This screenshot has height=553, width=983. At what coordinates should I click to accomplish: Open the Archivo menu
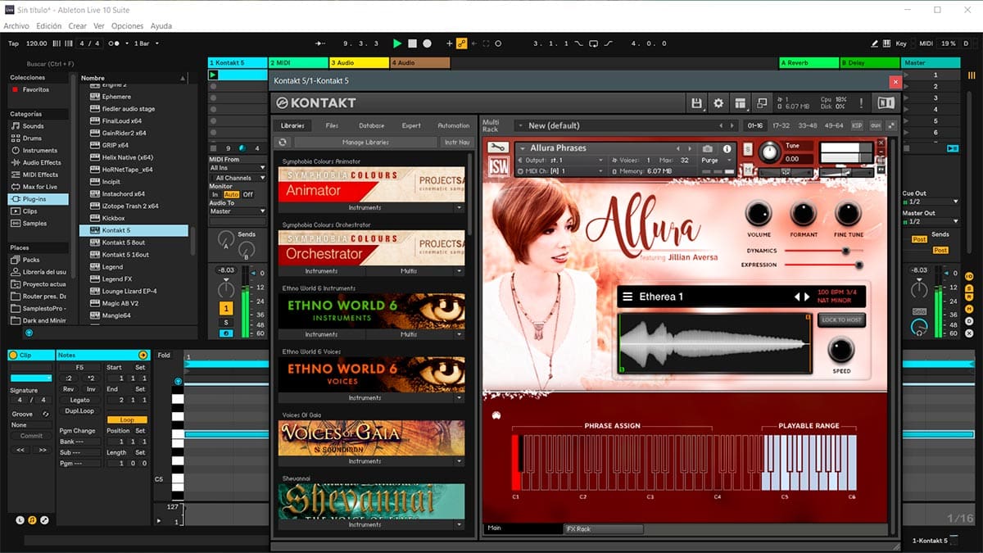(16, 26)
